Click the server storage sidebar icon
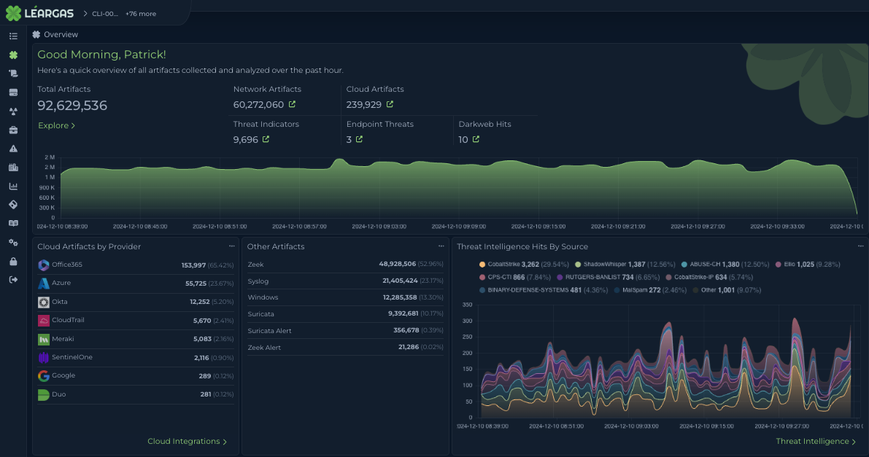 (x=13, y=93)
